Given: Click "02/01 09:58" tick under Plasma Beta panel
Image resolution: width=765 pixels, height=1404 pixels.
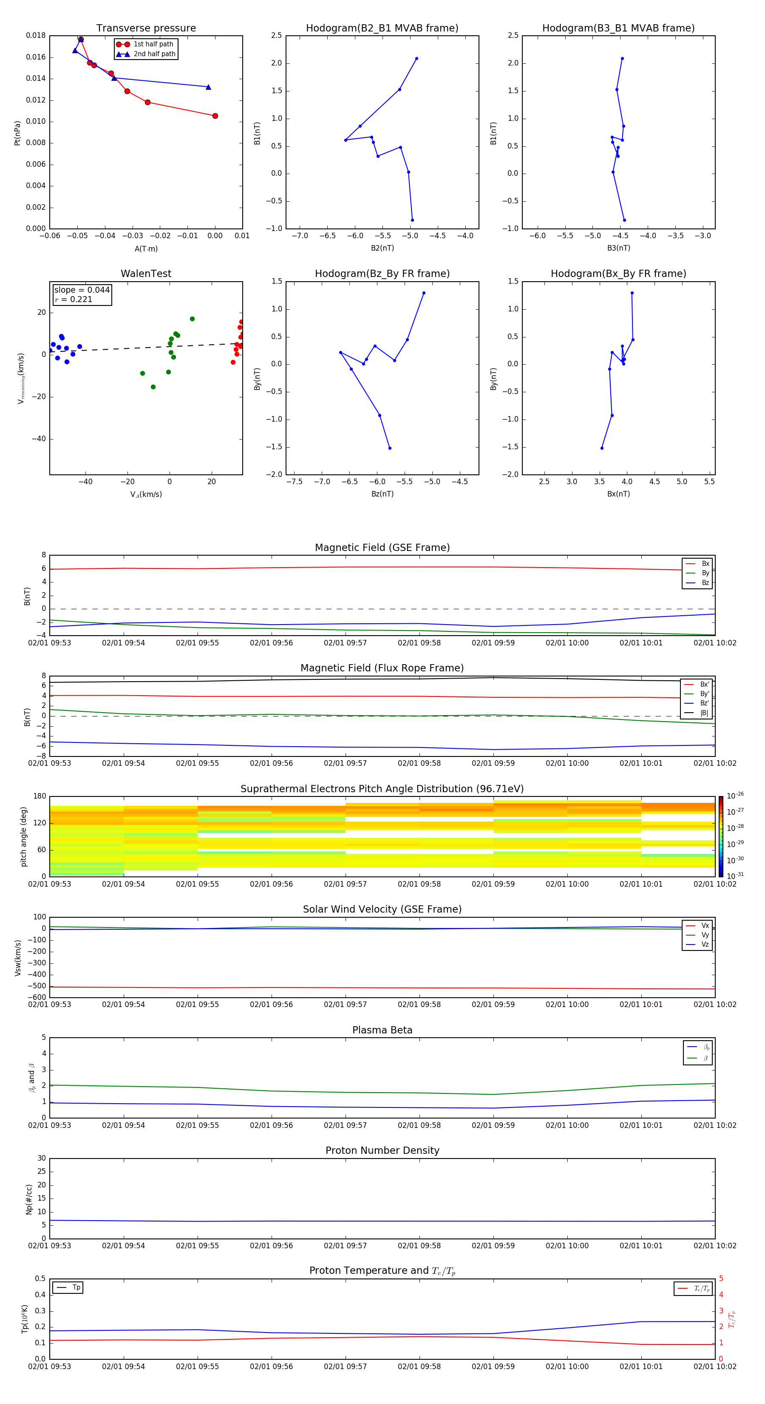Looking at the screenshot, I should tap(419, 1125).
